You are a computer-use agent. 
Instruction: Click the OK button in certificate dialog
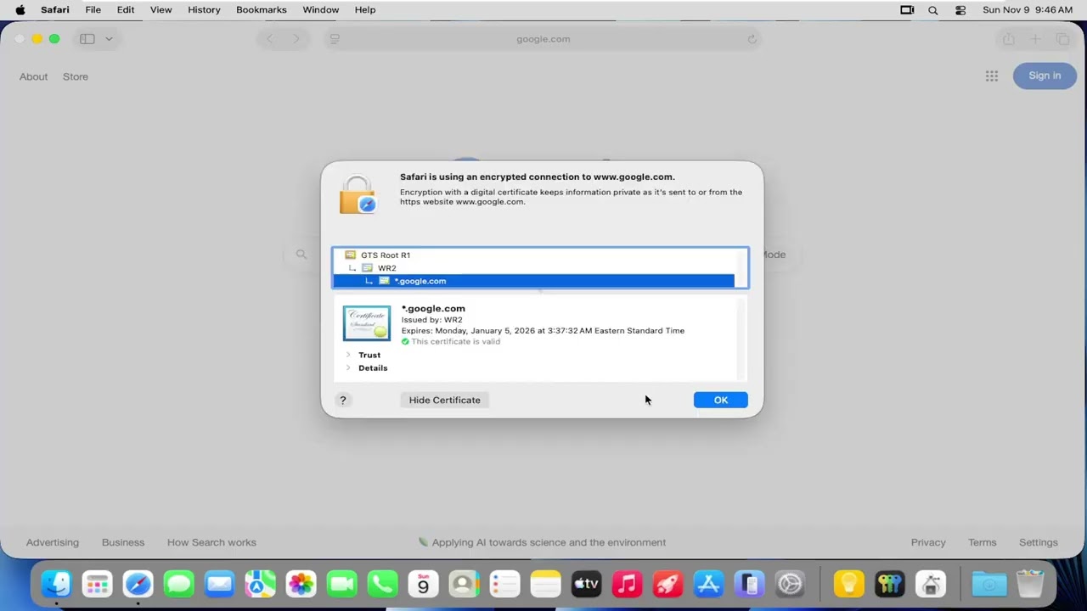tap(720, 400)
